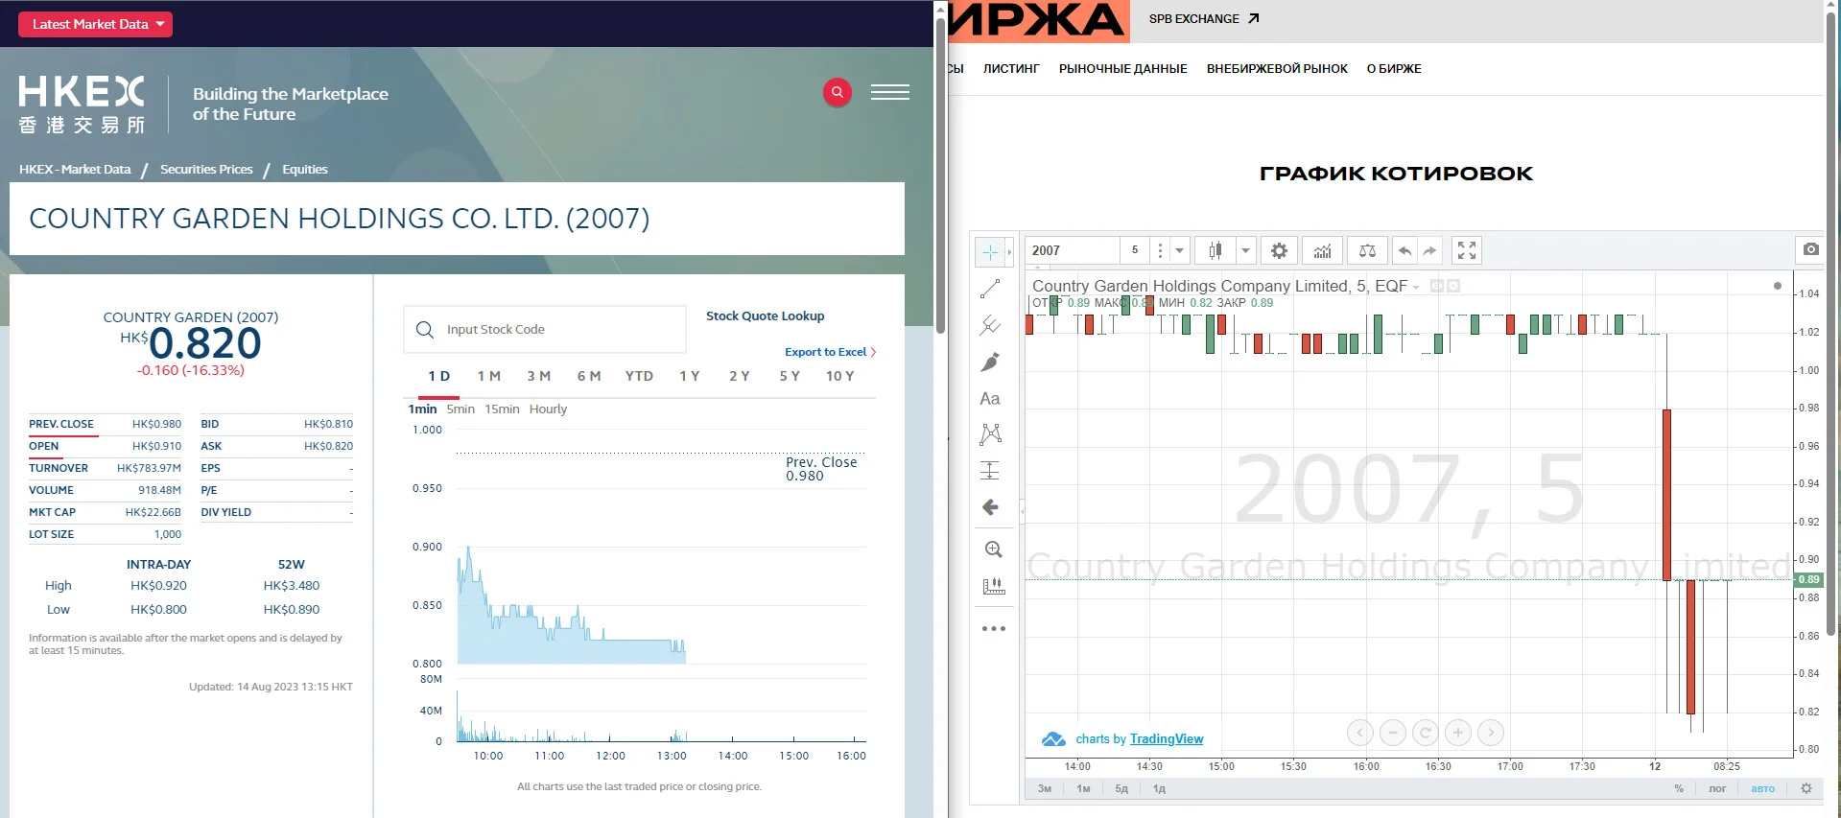The image size is (1841, 818).
Task: Zoom in the chart with the plus button
Action: (1457, 733)
